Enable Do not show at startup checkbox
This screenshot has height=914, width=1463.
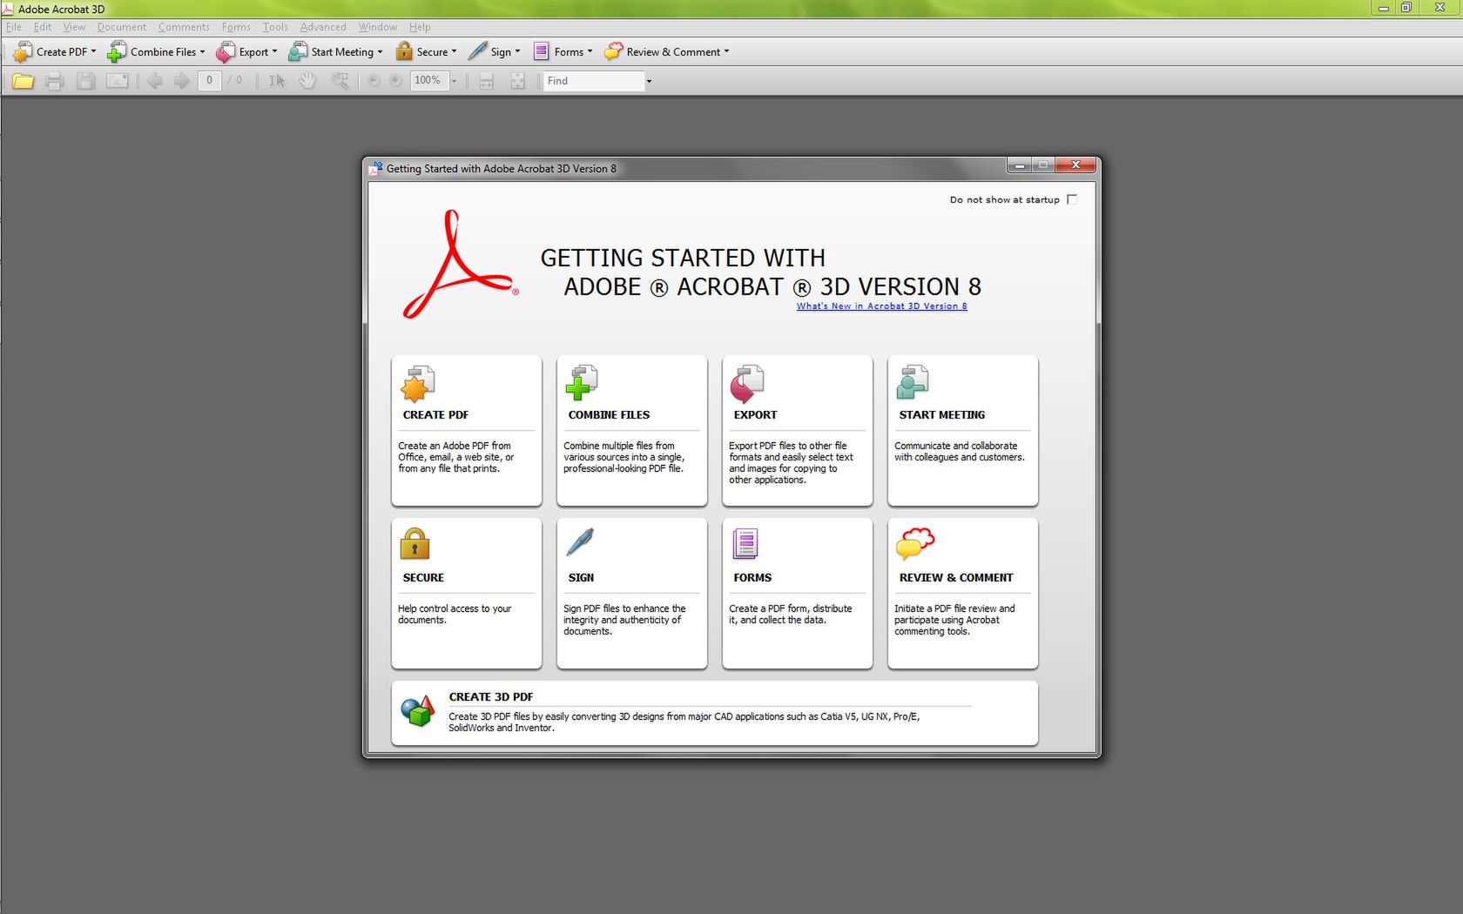pyautogui.click(x=1072, y=199)
